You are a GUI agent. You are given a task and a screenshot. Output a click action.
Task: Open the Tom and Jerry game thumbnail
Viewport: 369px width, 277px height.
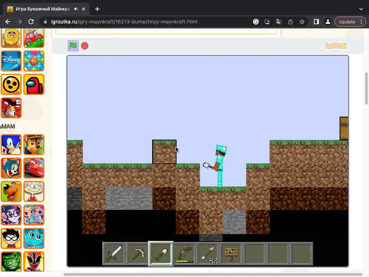[x=11, y=168]
